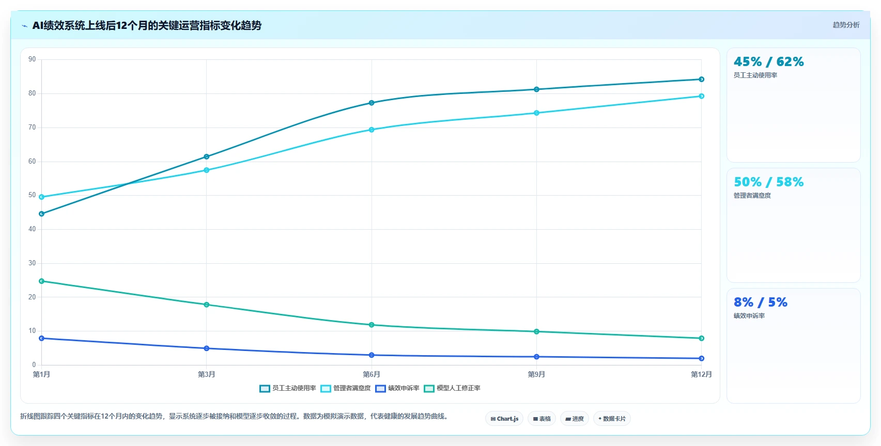
Task: Click 员工主动使用率 data point at 第3月
Action: (x=207, y=156)
